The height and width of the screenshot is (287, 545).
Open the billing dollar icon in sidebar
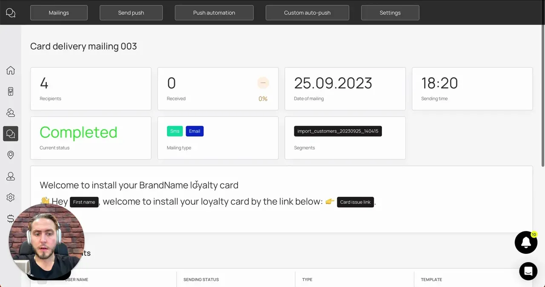11,218
